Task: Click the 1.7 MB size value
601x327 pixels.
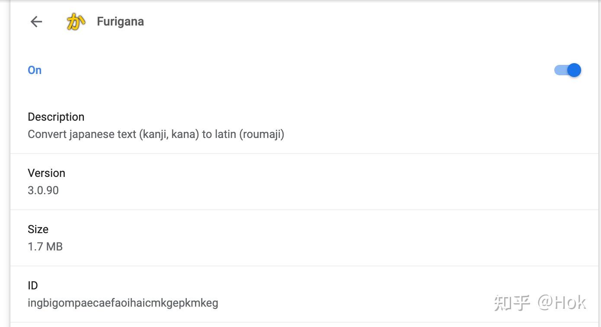Action: (45, 247)
